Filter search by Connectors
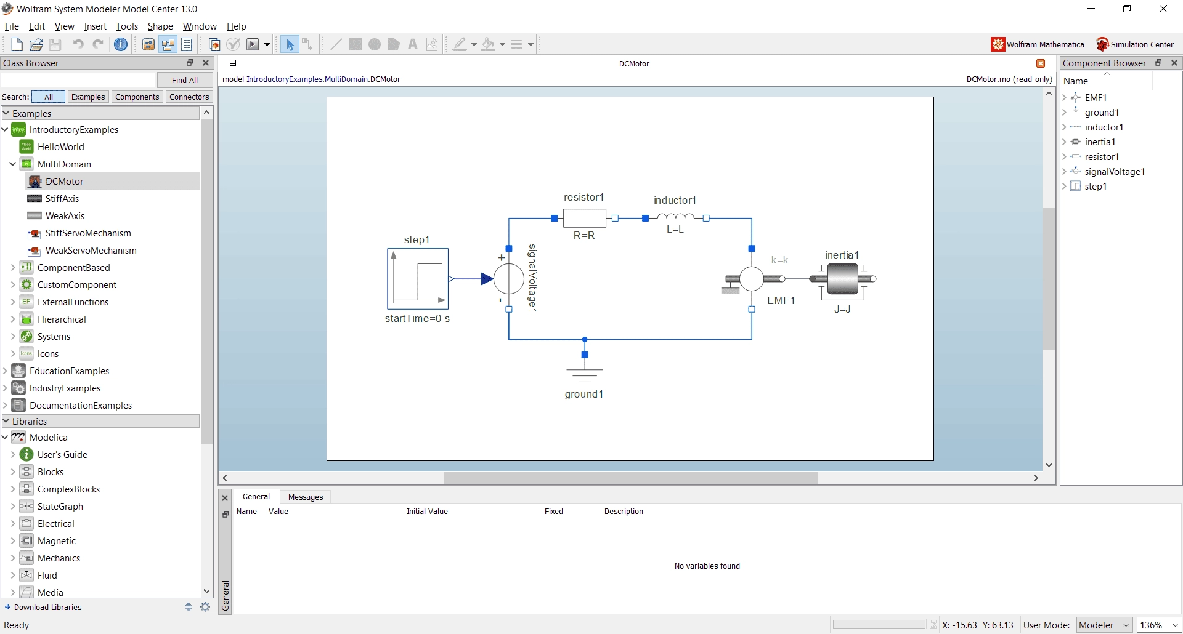This screenshot has width=1183, height=634. [189, 97]
